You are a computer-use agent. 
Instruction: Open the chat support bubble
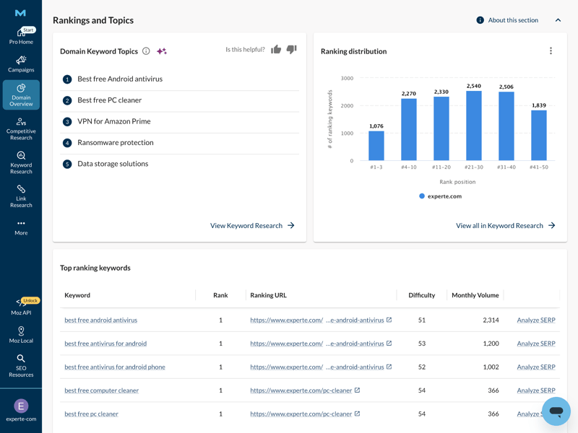(556, 411)
